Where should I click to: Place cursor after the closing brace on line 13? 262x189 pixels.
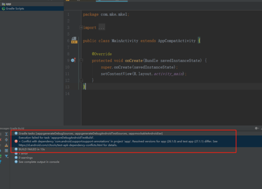click(85, 87)
